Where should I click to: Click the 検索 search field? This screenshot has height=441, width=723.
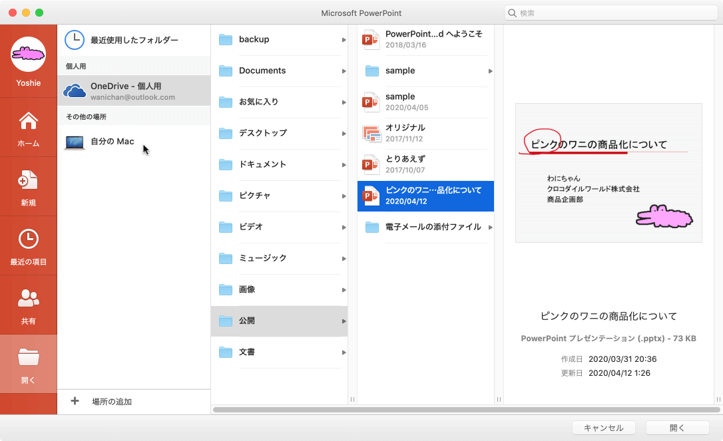pyautogui.click(x=611, y=13)
